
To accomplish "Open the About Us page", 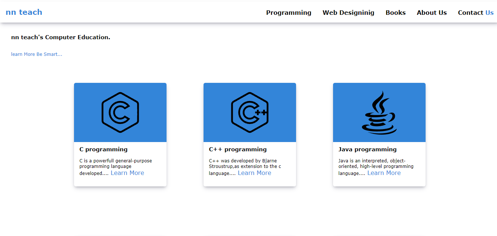I will [431, 13].
